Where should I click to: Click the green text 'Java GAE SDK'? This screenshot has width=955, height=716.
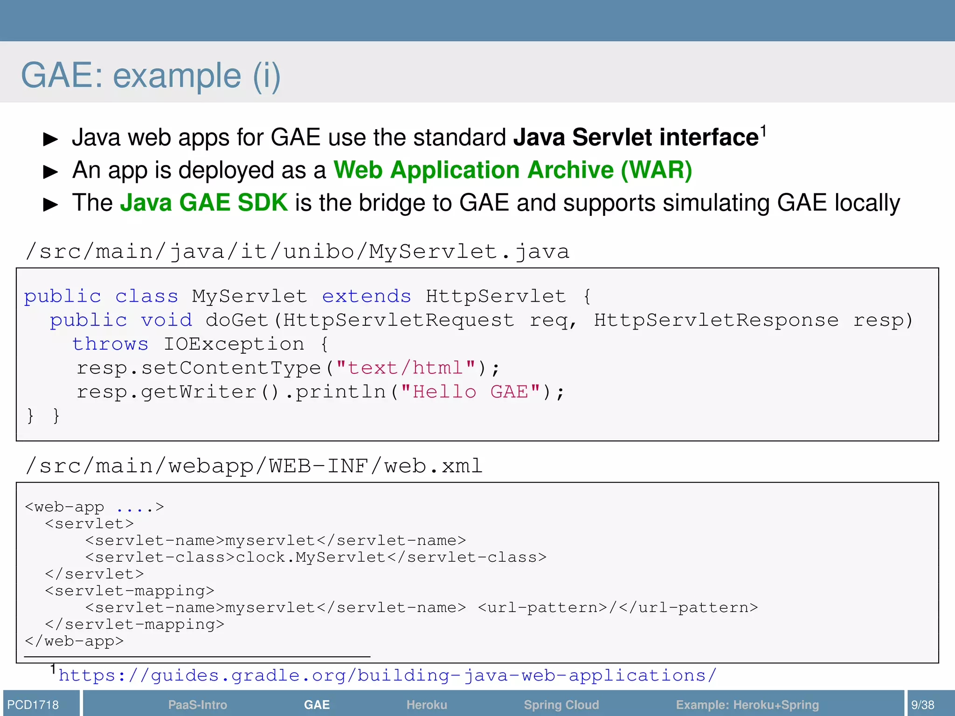tap(204, 203)
